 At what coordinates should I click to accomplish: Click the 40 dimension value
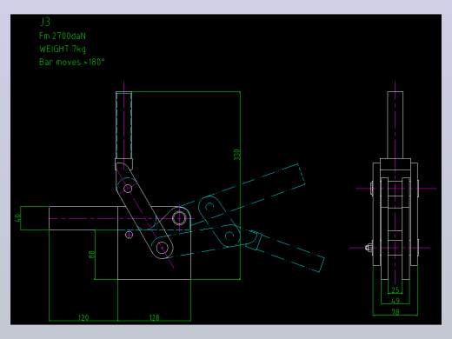click(x=17, y=218)
